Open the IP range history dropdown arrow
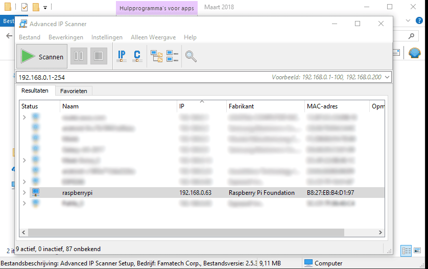 pyautogui.click(x=387, y=77)
